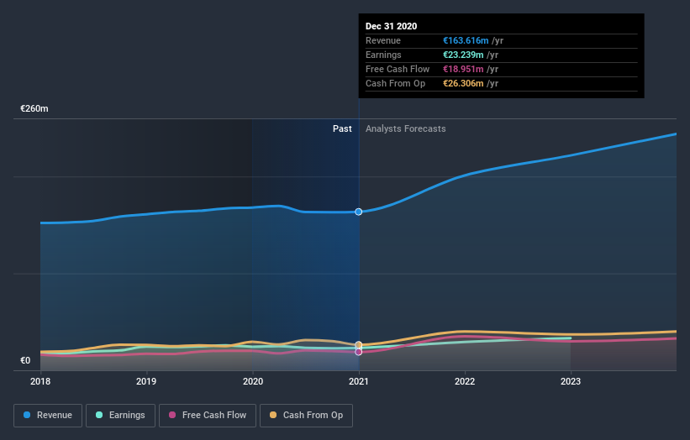Click the €23.239m earnings value in tooltip
This screenshot has height=440, width=690.
click(463, 55)
